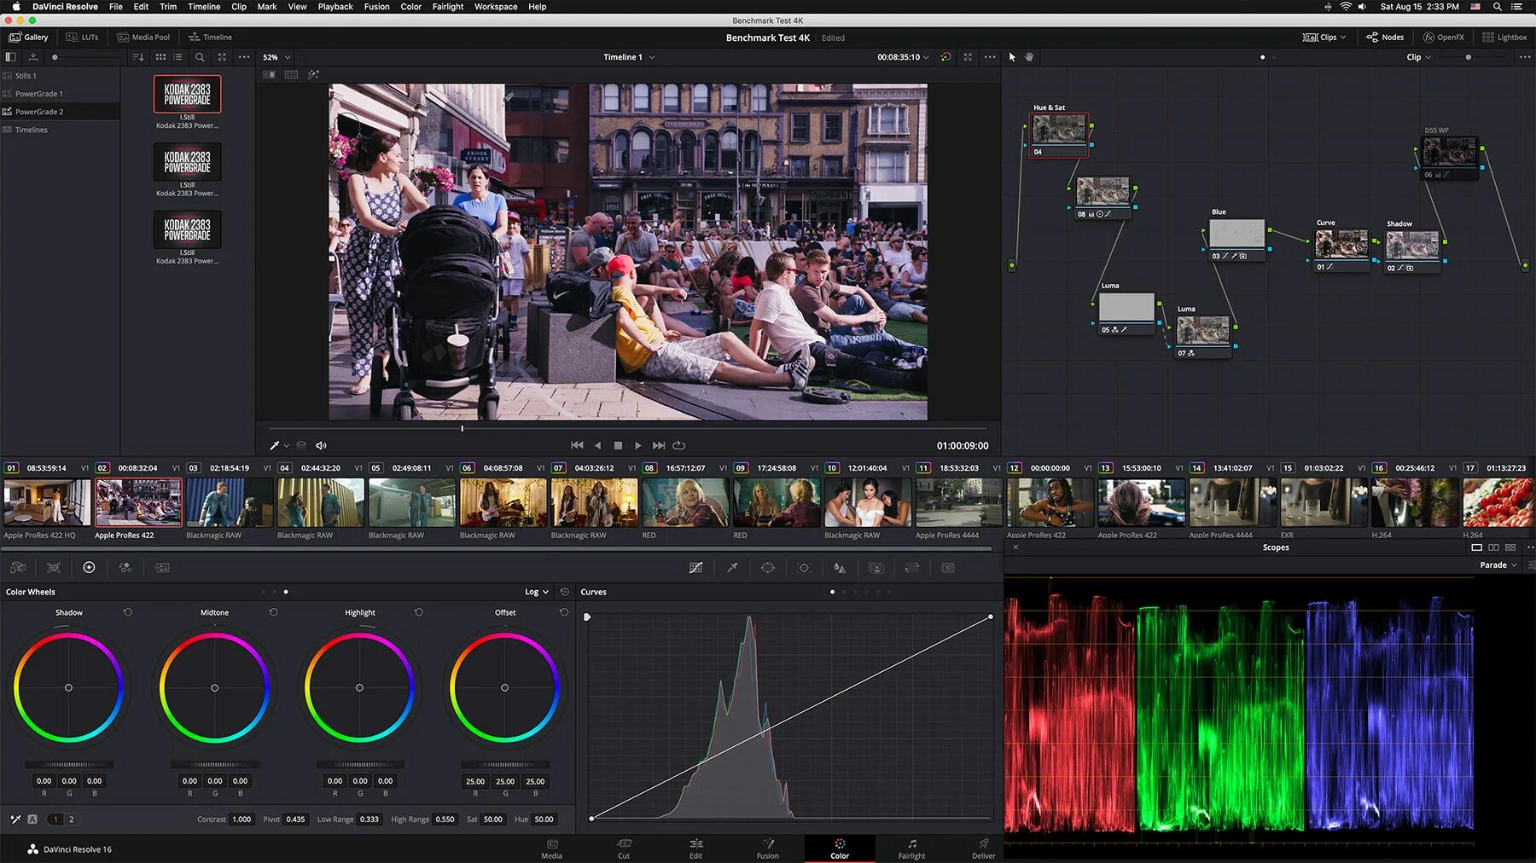Screen dimensions: 1536x863
Task: Open the Clips filter dropdown
Action: [1324, 38]
